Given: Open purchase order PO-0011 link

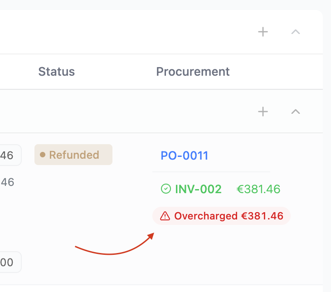Looking at the screenshot, I should (185, 156).
